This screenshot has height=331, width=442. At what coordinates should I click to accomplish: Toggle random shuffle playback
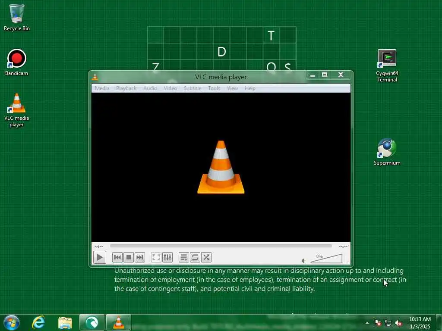[206, 257]
